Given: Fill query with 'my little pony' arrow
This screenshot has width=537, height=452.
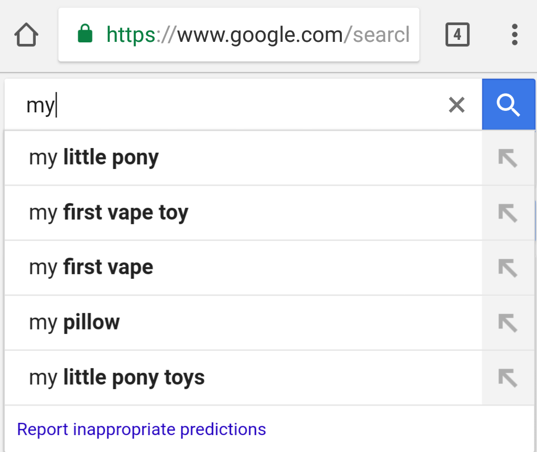Looking at the screenshot, I should pyautogui.click(x=508, y=158).
